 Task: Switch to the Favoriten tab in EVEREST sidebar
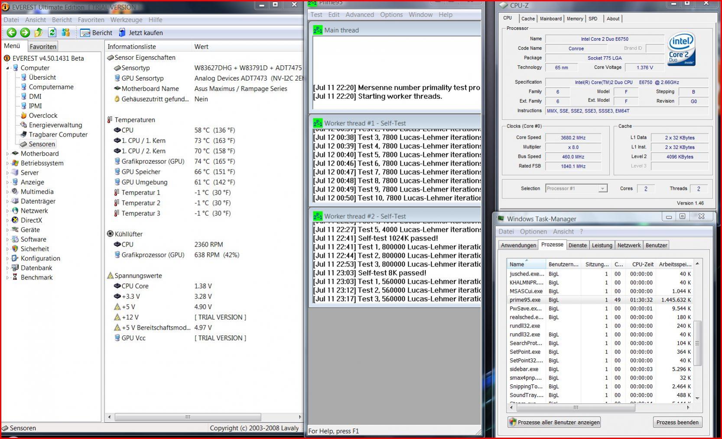tap(43, 46)
